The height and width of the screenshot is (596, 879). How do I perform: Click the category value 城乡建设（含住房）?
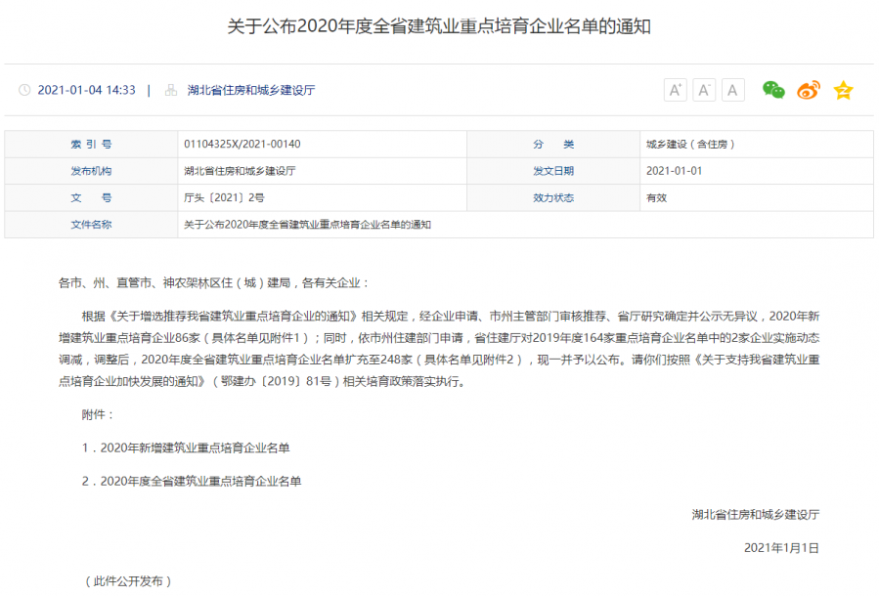coord(690,144)
